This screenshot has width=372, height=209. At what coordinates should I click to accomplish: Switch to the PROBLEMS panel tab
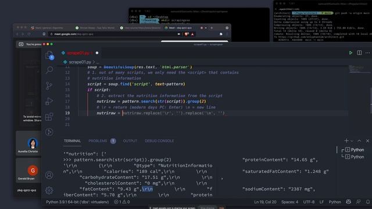coord(98,140)
